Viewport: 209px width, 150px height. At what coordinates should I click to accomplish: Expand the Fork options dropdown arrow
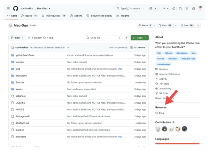[176, 25]
